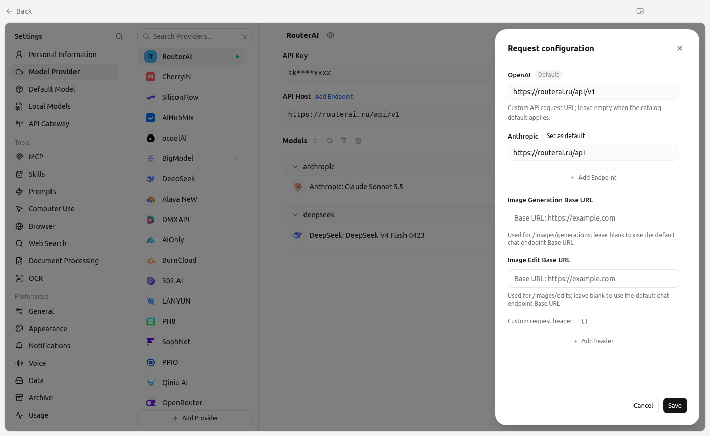
Task: Select the OpenRouter provider
Action: click(191, 403)
